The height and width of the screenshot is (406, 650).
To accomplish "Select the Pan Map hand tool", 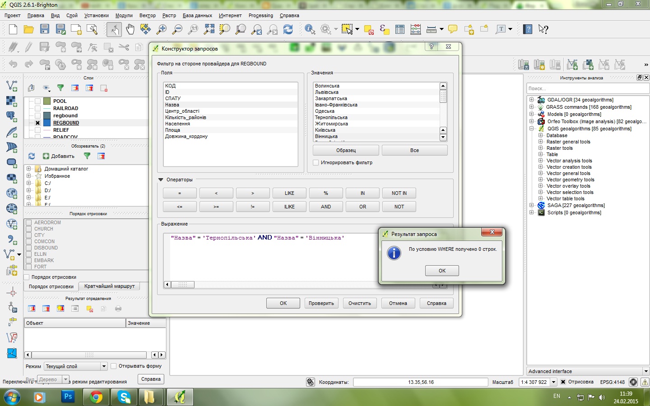I will (130, 30).
